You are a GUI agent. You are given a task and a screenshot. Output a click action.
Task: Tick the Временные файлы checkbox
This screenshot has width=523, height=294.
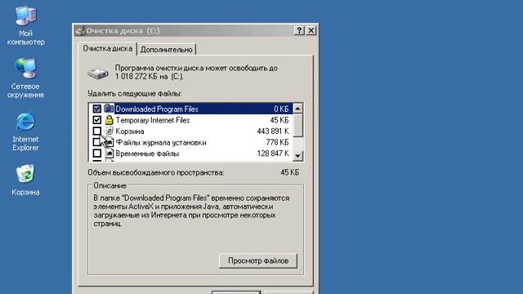click(97, 154)
